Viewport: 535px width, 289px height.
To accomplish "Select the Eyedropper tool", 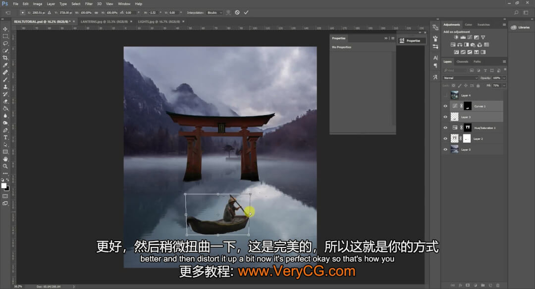I will coord(5,65).
